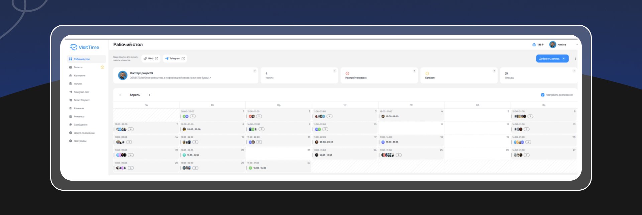Open the 34 Отзывы card
Screen dimensions: 642x215
pyautogui.click(x=539, y=75)
